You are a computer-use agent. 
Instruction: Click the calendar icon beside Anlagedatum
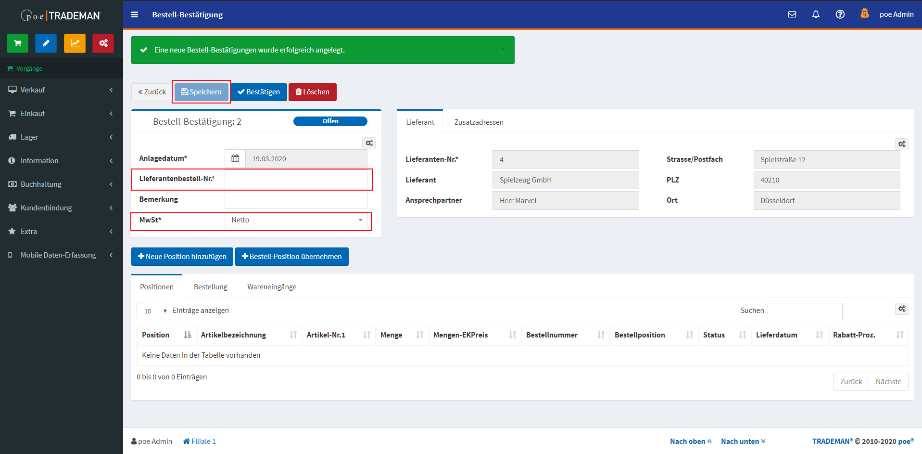[235, 158]
